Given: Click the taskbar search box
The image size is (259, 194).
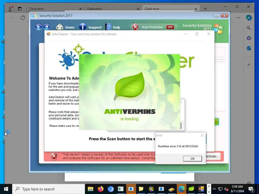Looking at the screenshot, I should [48, 189].
